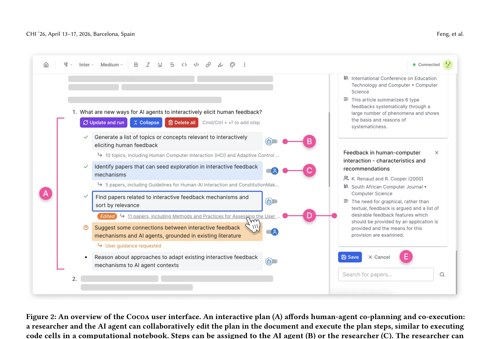490x339 pixels.
Task: Apply strikethrough formatting
Action: [172, 65]
